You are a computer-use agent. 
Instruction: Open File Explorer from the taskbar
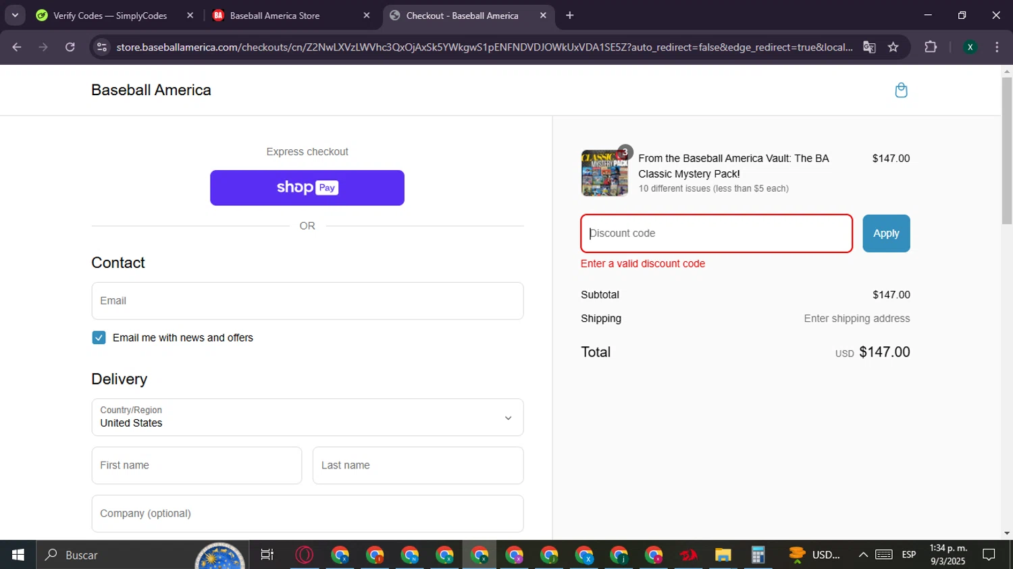(x=723, y=555)
